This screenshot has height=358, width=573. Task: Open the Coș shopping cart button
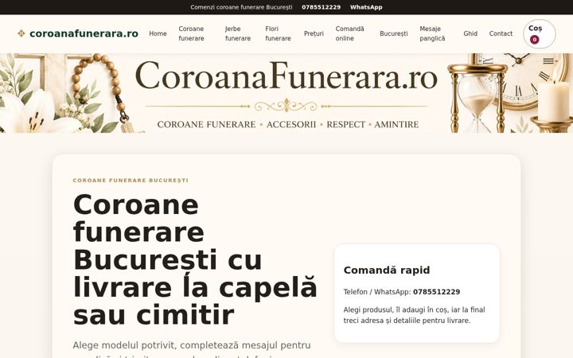[539, 33]
